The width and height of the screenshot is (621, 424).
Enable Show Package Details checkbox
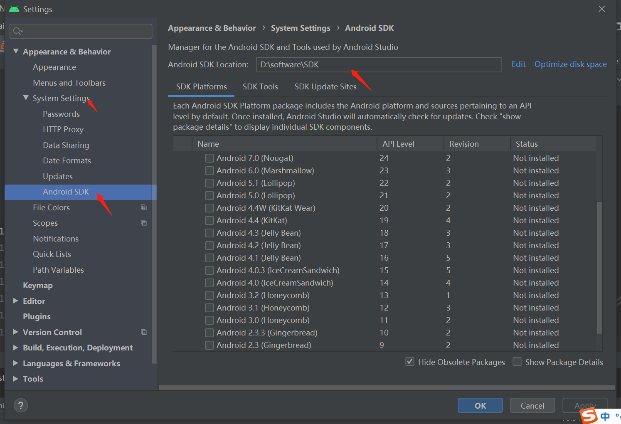click(x=517, y=362)
